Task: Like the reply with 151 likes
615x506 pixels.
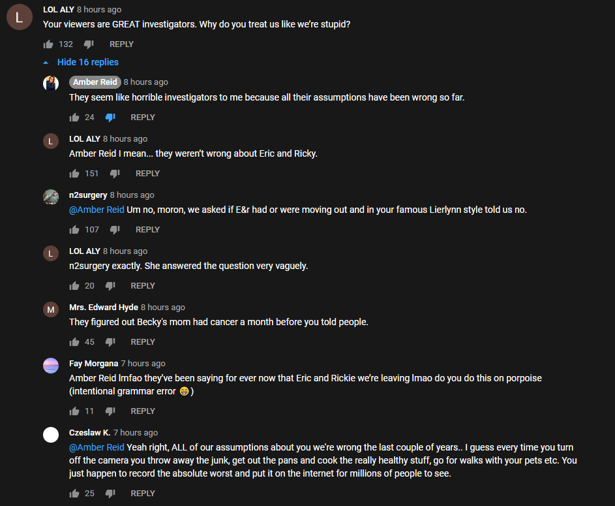Action: (74, 174)
